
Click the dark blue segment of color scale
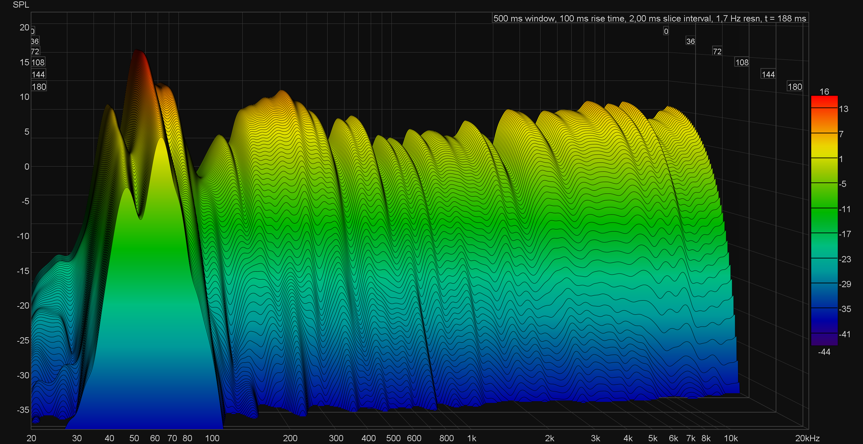coord(824,320)
